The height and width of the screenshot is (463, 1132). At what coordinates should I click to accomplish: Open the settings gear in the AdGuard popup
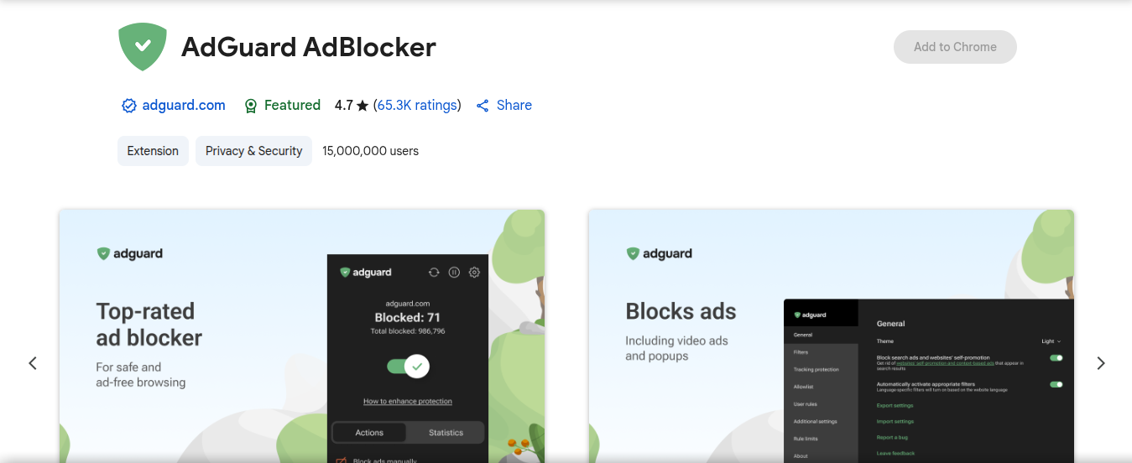474,272
